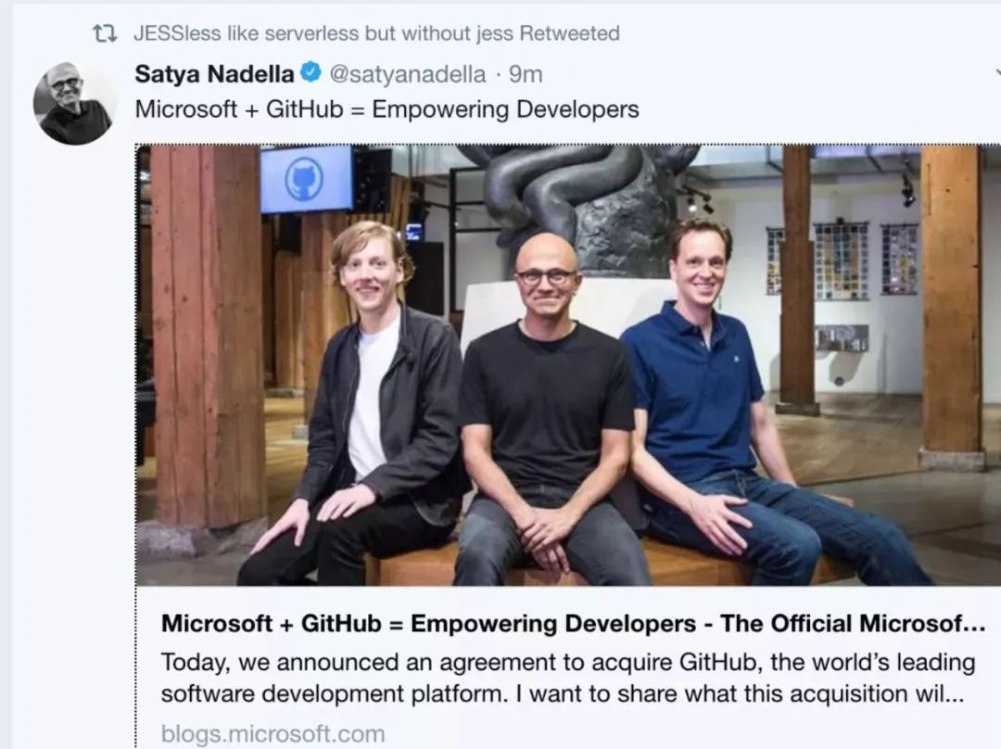
Task: Click the man in the blue polo shirt
Action: [704, 389]
